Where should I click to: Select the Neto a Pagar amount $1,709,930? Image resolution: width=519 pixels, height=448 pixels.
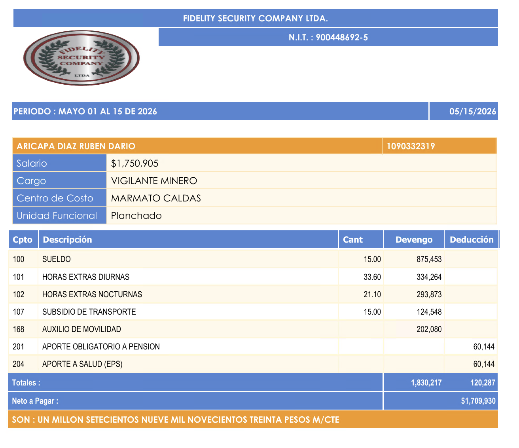(x=478, y=401)
